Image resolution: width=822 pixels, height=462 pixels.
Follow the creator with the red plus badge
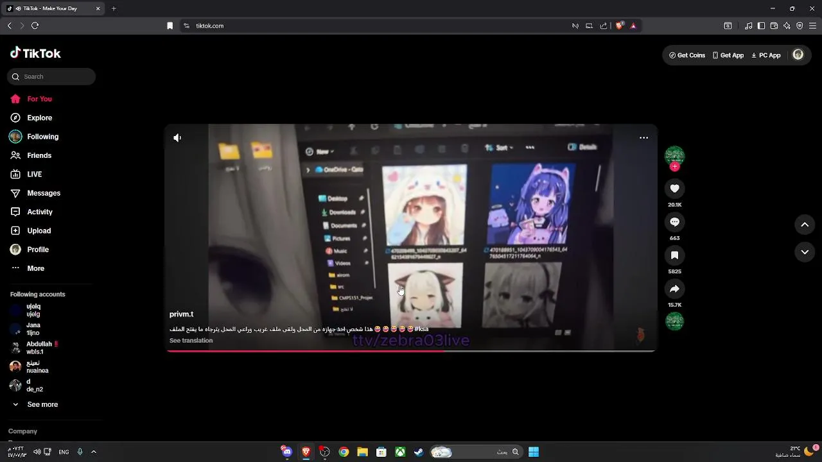tap(674, 167)
